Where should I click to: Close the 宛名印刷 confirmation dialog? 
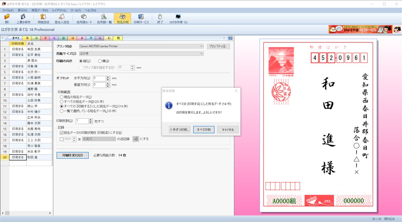236,91
